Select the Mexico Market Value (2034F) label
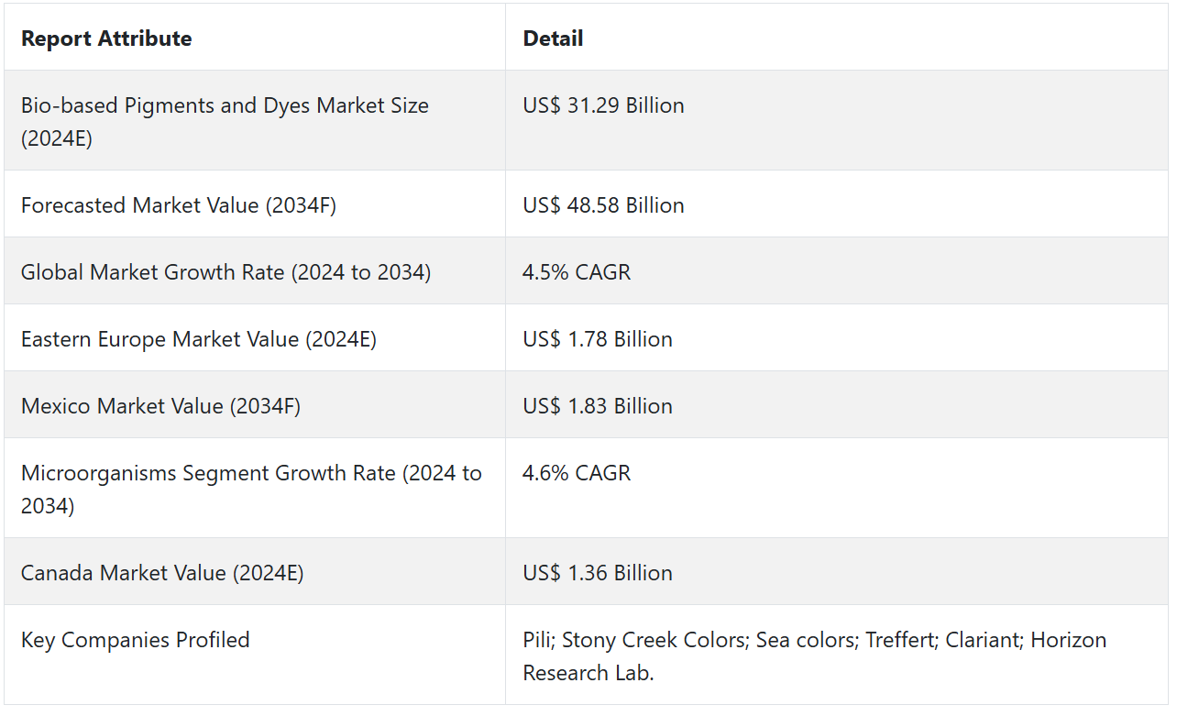Viewport: 1177px width, 716px height. click(x=160, y=406)
